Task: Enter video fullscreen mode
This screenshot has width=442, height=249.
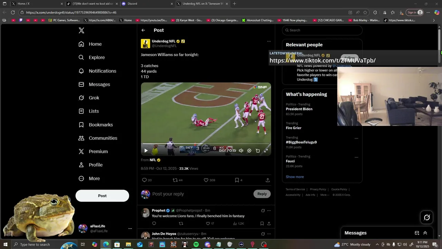Action: pos(266,150)
